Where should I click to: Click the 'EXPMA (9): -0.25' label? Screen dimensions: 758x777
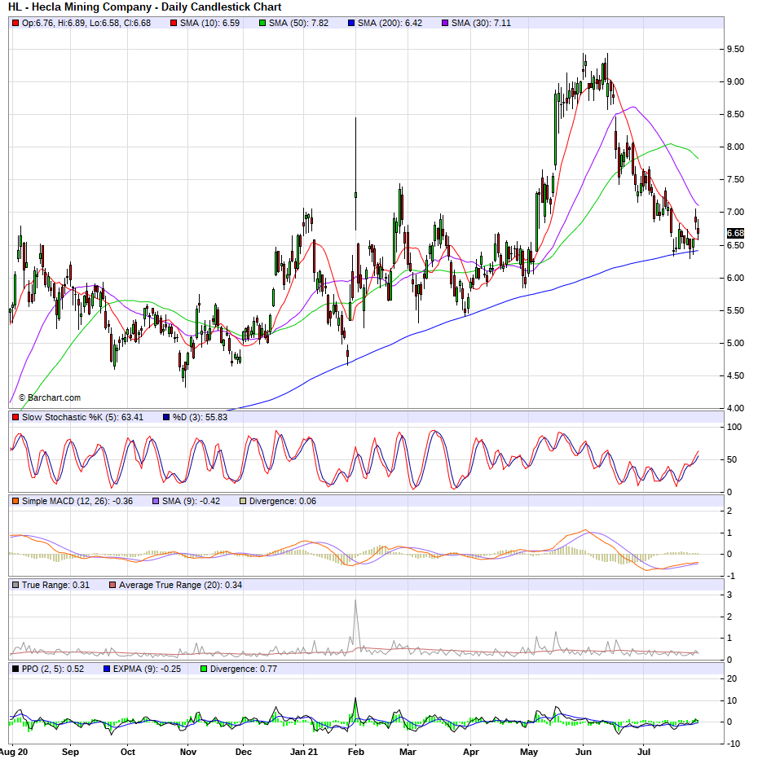[x=147, y=669]
